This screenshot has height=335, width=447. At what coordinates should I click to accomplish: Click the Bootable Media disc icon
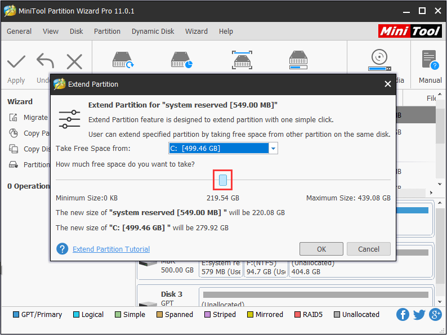click(379, 60)
